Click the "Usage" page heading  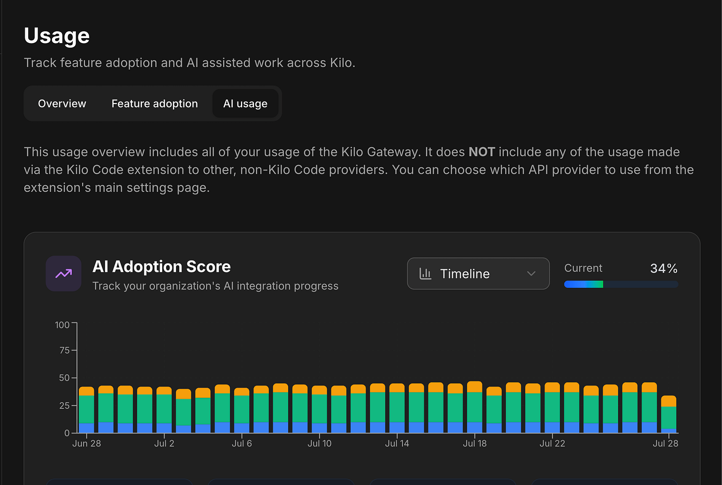pos(57,36)
